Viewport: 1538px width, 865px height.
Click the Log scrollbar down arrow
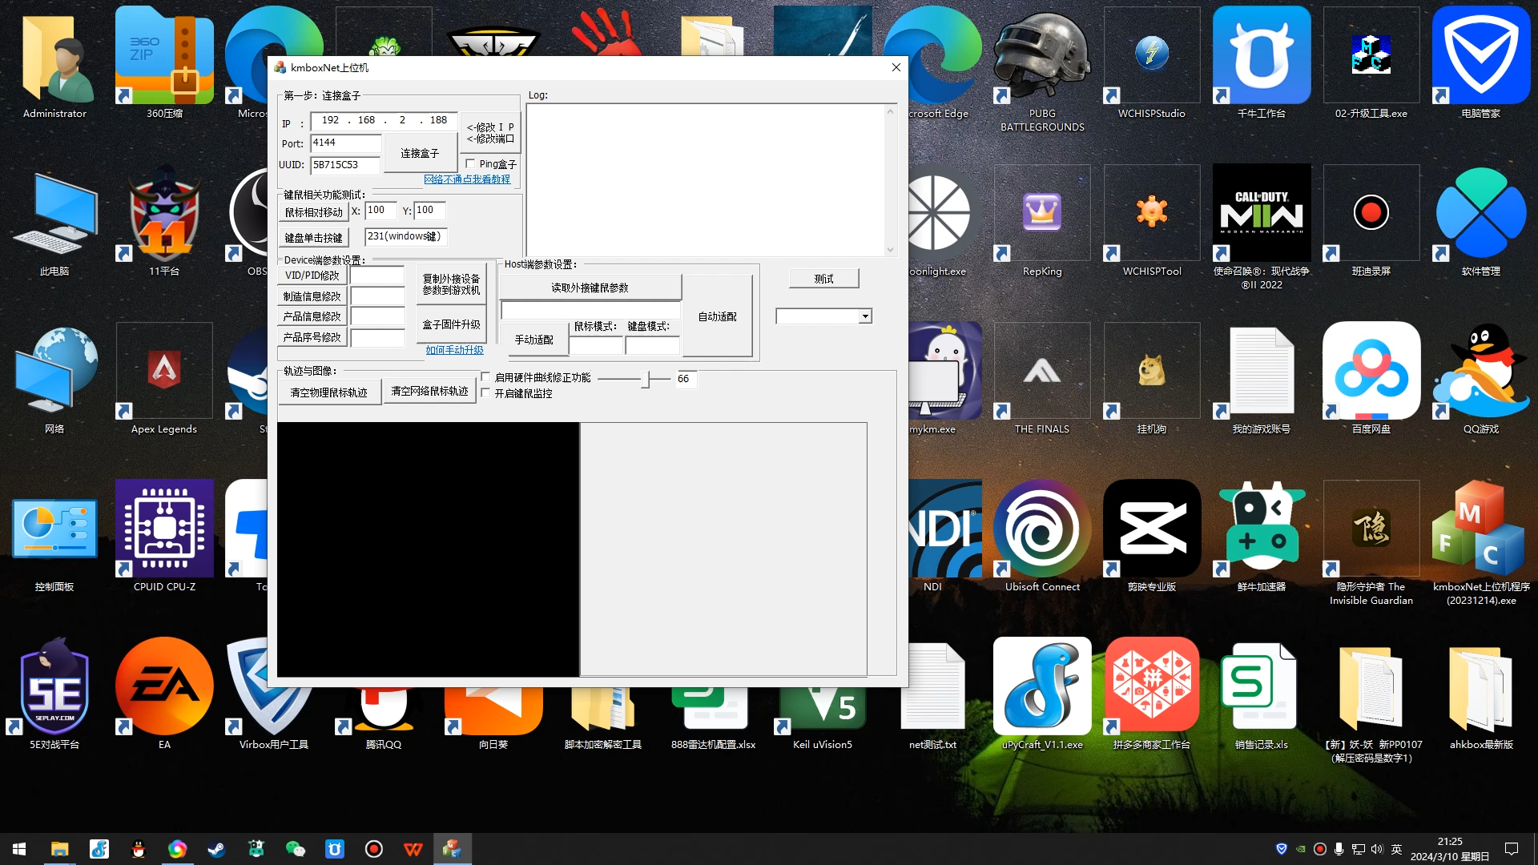(x=890, y=250)
